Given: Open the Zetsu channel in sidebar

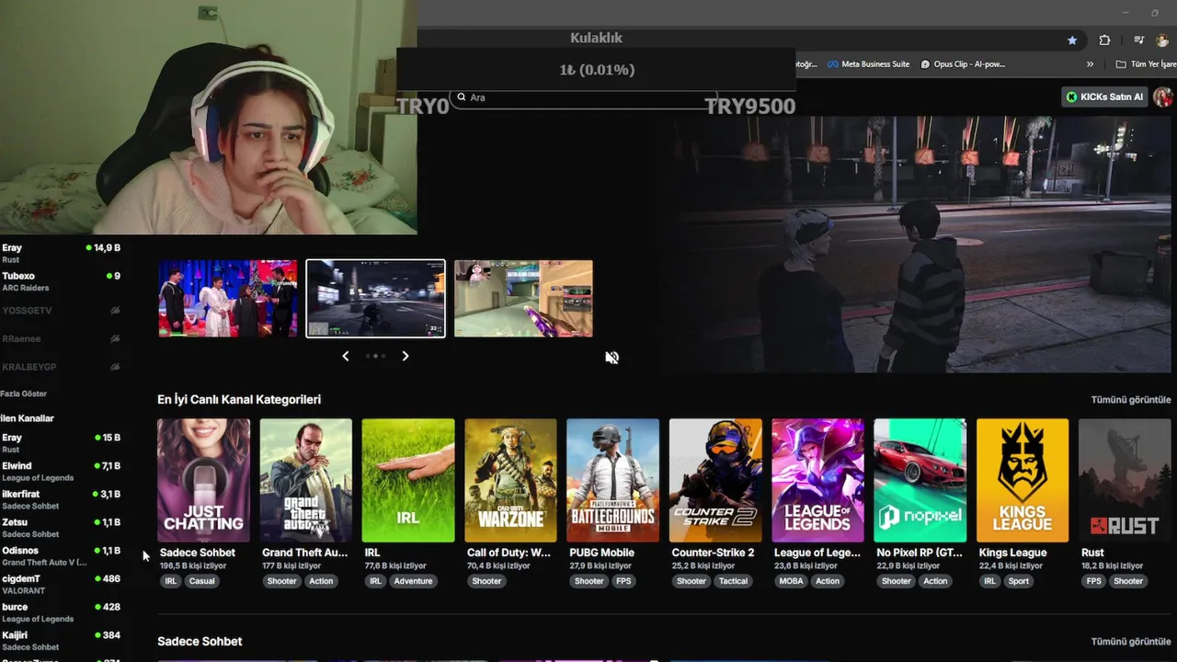Looking at the screenshot, I should pos(61,528).
